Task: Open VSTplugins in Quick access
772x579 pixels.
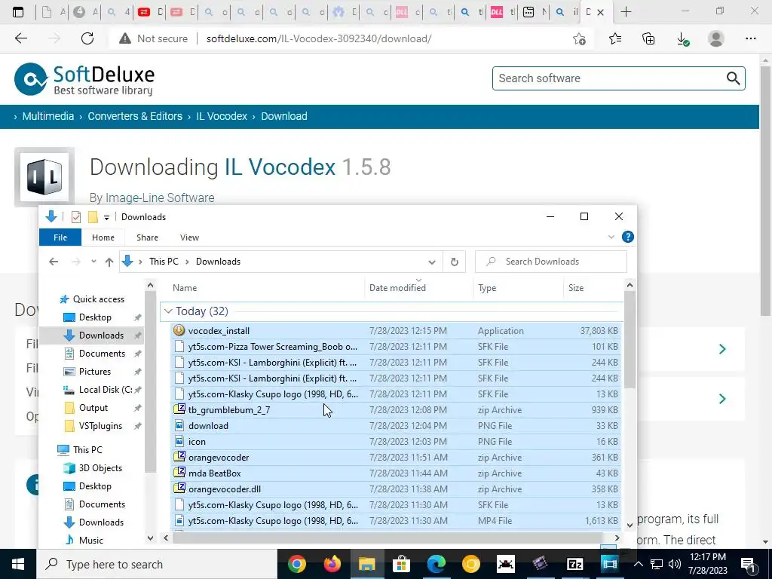Action: pos(100,427)
